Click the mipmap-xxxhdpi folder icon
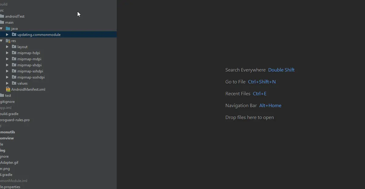The height and width of the screenshot is (189, 365). pyautogui.click(x=14, y=77)
